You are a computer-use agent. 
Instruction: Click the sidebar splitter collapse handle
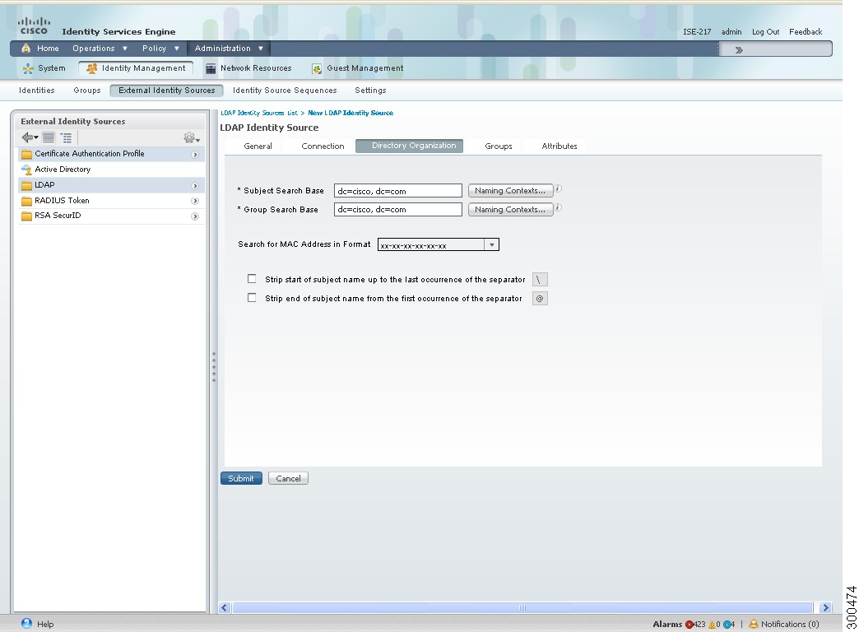(214, 367)
